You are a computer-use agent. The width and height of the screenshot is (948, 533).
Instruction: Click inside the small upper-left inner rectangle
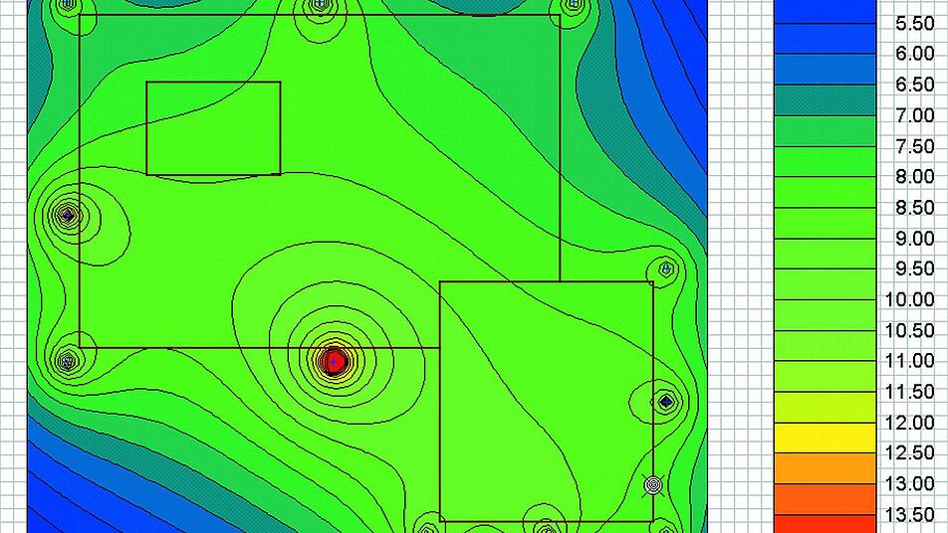pos(213,128)
